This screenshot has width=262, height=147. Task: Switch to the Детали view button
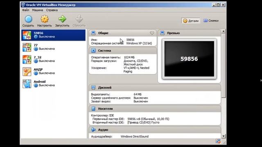191,21
